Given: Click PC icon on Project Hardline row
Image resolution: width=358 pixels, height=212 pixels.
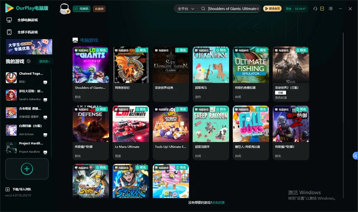Looking at the screenshot, I should click(x=45, y=153).
